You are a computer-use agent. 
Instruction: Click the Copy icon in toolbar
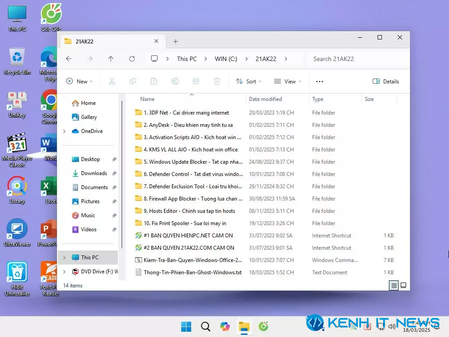click(x=133, y=81)
